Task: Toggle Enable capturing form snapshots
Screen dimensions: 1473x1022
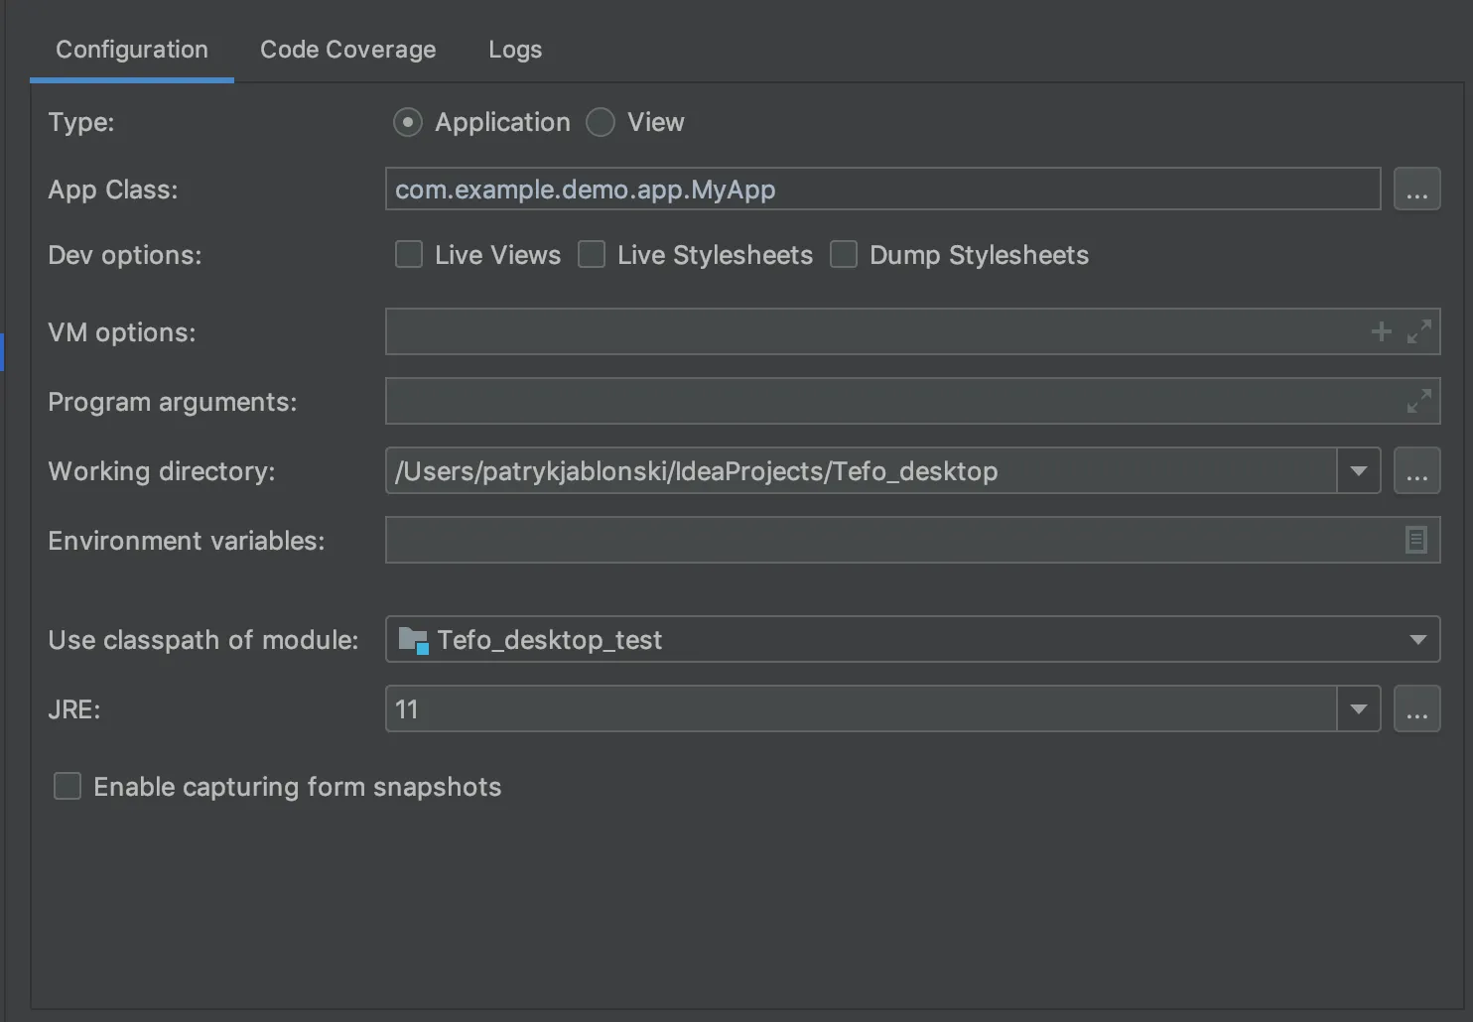Action: pos(67,787)
